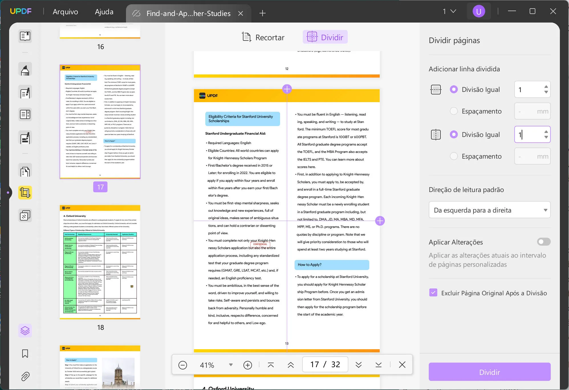
Task: Go to the first page arrow
Action: tap(271, 365)
